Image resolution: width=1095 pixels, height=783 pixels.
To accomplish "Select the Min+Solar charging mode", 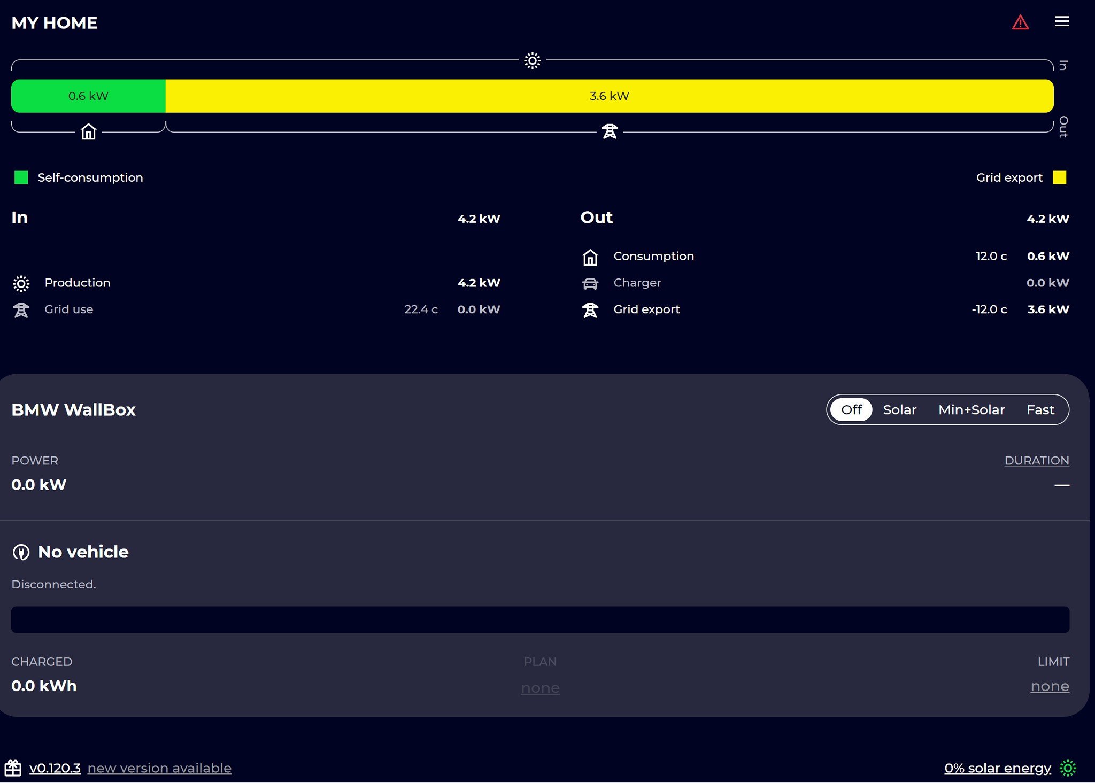I will pos(971,410).
